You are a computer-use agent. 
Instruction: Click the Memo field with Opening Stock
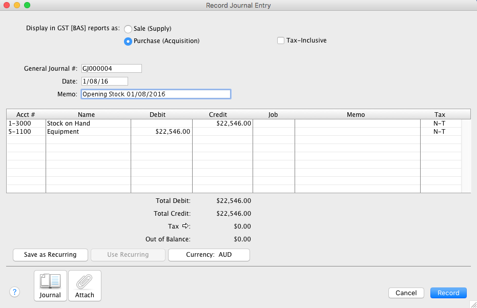coord(156,94)
